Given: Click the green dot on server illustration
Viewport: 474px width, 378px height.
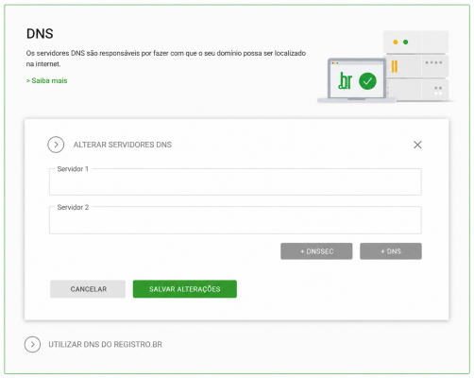Looking at the screenshot, I should pyautogui.click(x=406, y=42).
